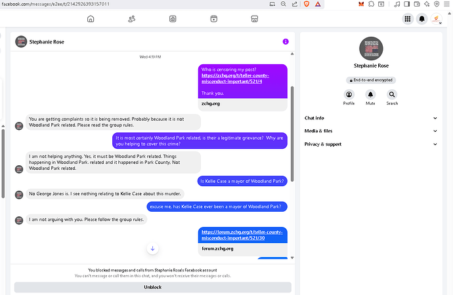453x295 pixels.
Task: Open the account profile picture menu
Action: [x=436, y=19]
